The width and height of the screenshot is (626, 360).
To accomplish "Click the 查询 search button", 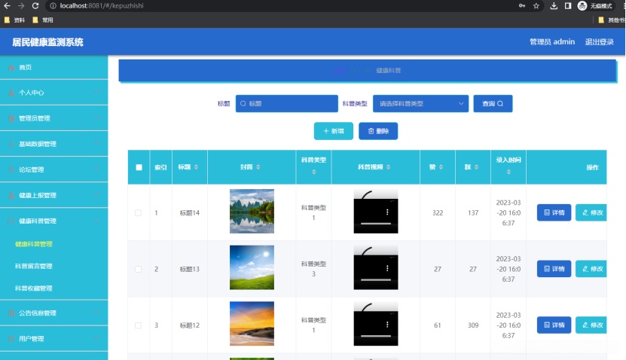I will pos(493,103).
